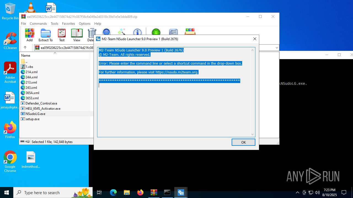Open Recycle Bin desktop icon
The height and width of the screenshot is (198, 353).
(10, 11)
